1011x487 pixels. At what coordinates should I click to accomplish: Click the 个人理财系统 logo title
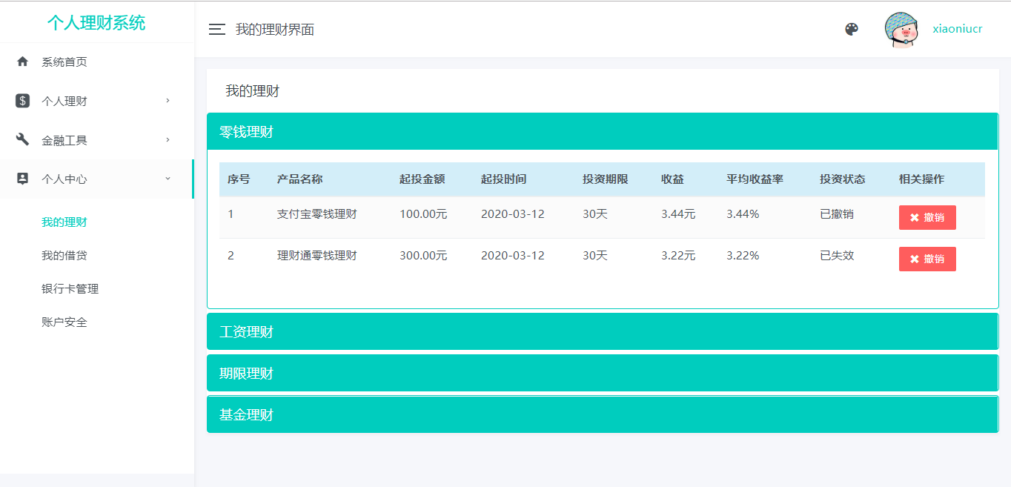pos(96,23)
